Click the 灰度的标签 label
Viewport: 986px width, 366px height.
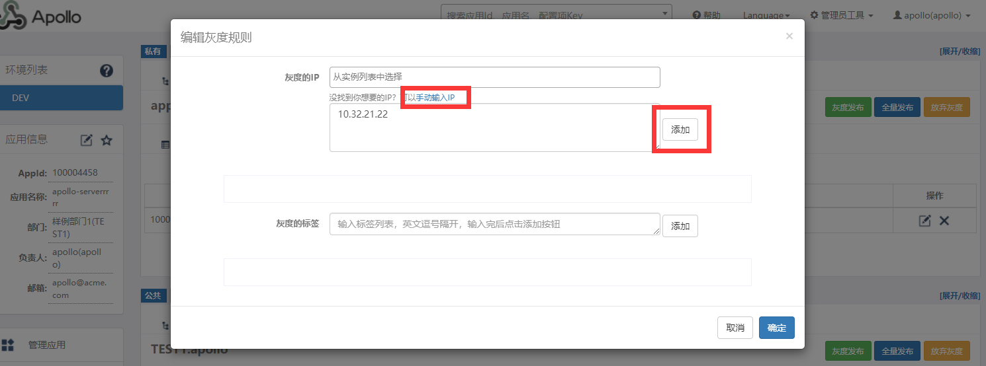tap(298, 223)
